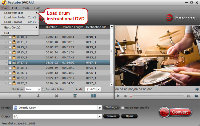The image size is (200, 126).
Task: Click the drum video preview
Action: [x=158, y=56]
